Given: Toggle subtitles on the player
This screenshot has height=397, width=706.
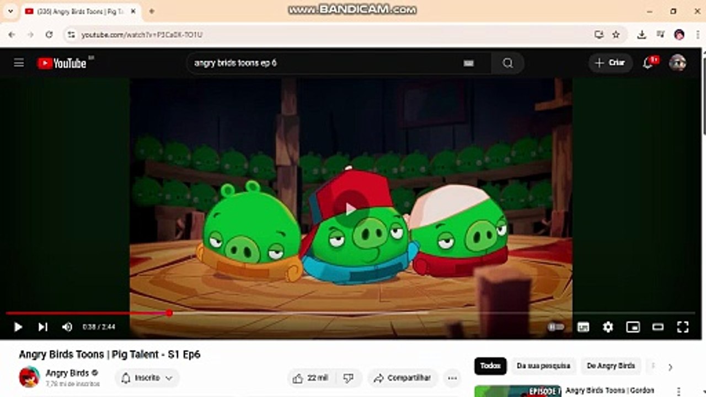Looking at the screenshot, I should click(x=583, y=327).
